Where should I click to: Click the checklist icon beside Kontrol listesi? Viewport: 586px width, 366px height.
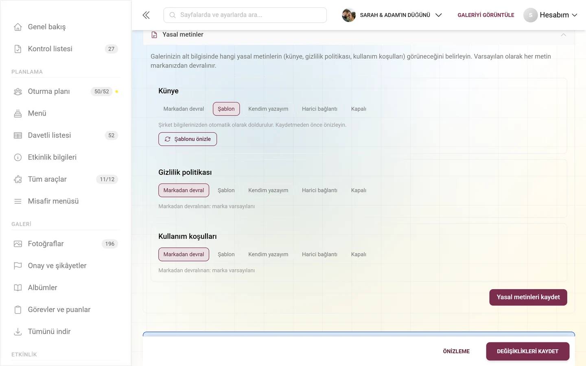pyautogui.click(x=18, y=49)
